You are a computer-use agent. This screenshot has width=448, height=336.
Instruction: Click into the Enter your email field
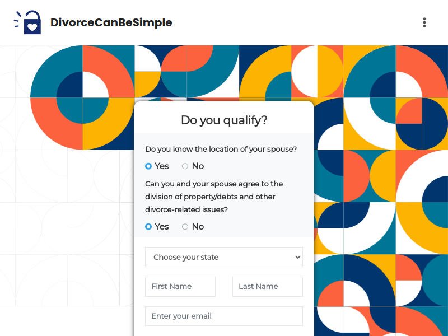point(223,316)
